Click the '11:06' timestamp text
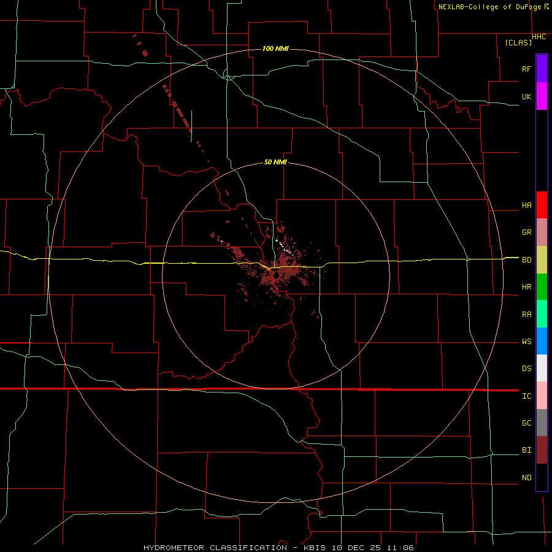 [x=401, y=548]
